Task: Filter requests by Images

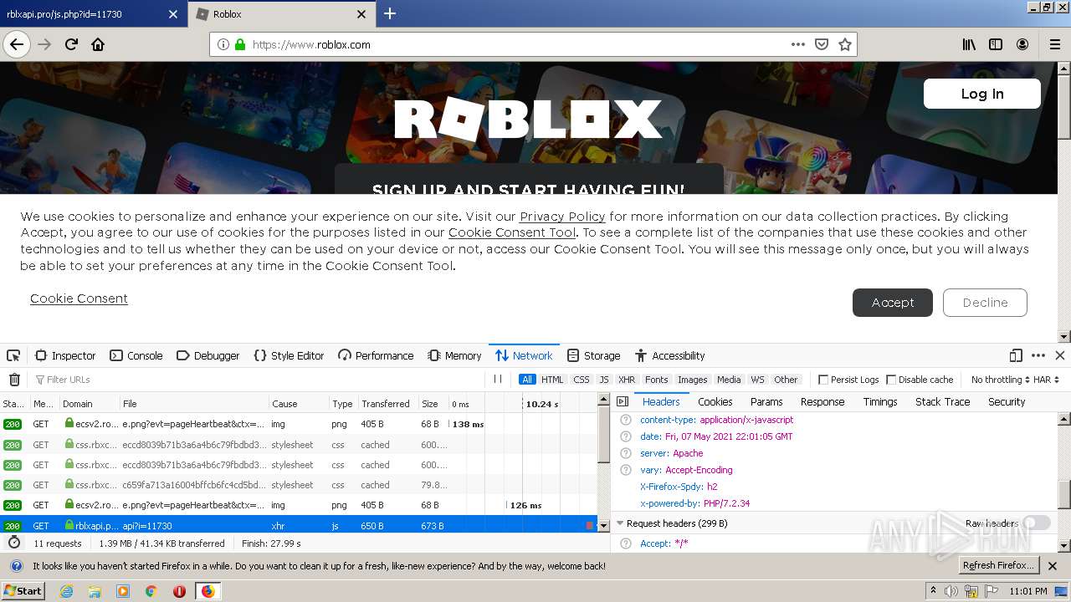Action: tap(693, 380)
